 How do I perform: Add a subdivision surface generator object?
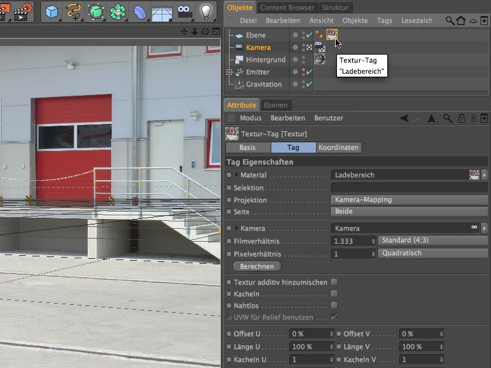point(96,12)
